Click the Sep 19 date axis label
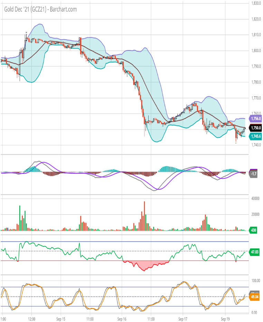The height and width of the screenshot is (322, 263). tap(225, 319)
